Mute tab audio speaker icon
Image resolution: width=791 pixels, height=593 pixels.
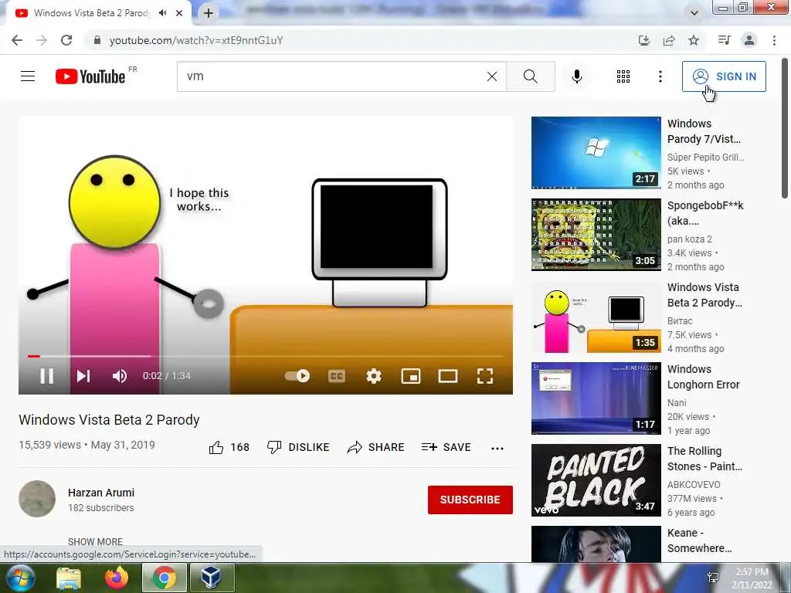(162, 13)
